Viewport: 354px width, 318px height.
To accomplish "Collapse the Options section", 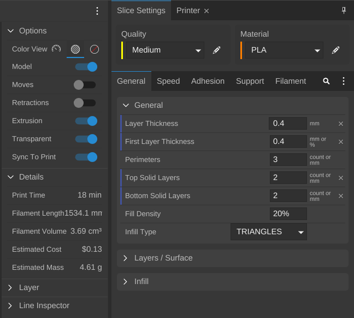I will (x=10, y=31).
